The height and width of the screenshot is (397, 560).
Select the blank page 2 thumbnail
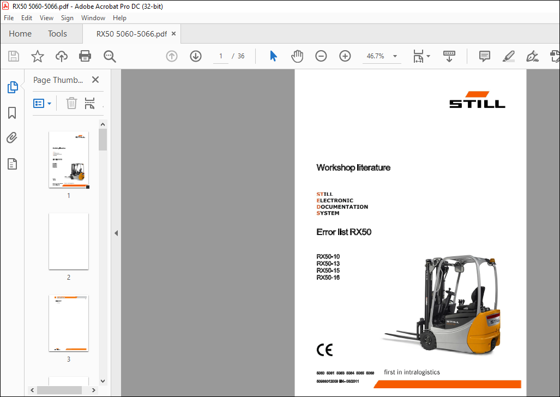(x=69, y=241)
